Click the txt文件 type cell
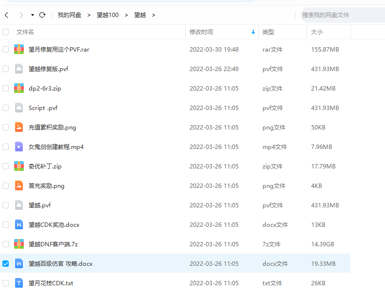385x295 pixels. pyautogui.click(x=272, y=283)
